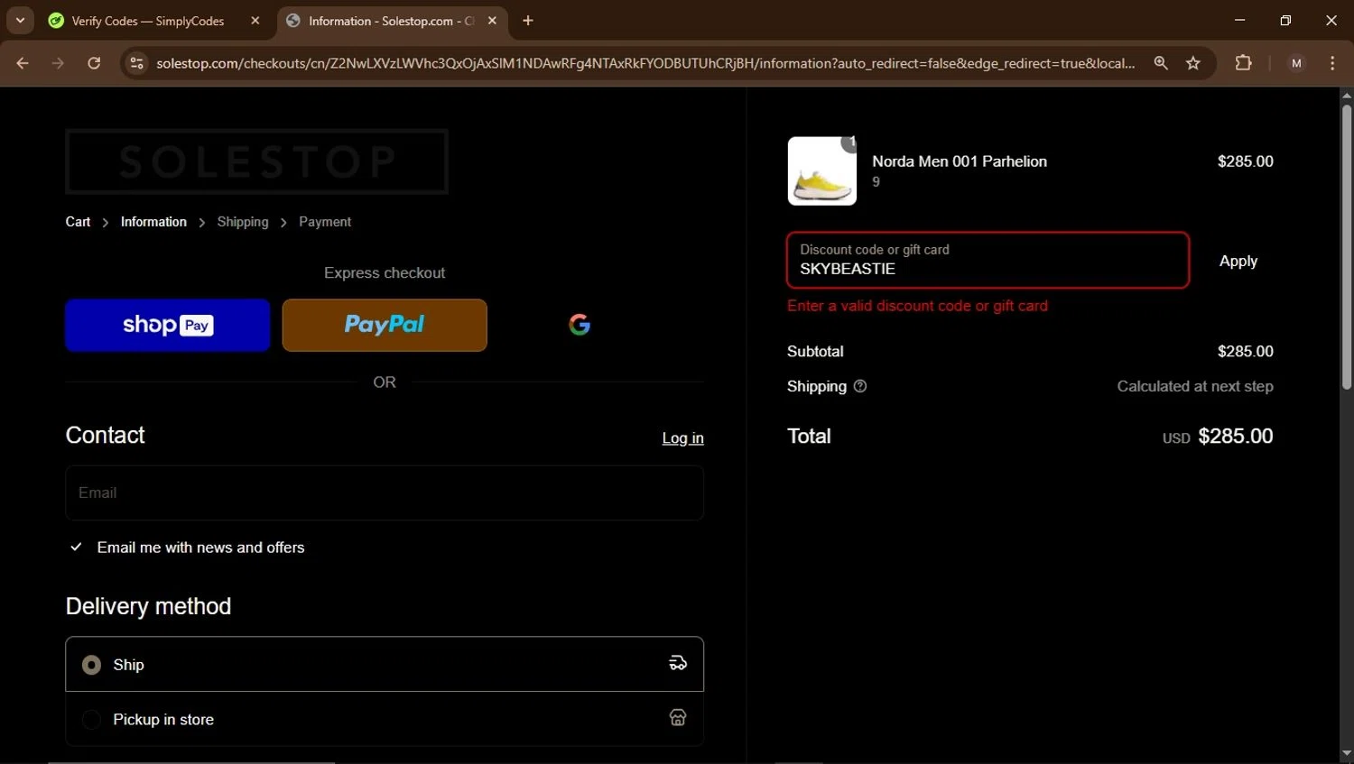1354x764 pixels.
Task: Open the Chrome extensions puzzle icon
Action: point(1243,63)
